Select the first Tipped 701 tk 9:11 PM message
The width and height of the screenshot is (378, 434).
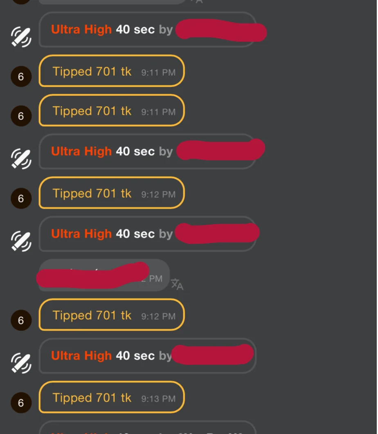point(112,71)
